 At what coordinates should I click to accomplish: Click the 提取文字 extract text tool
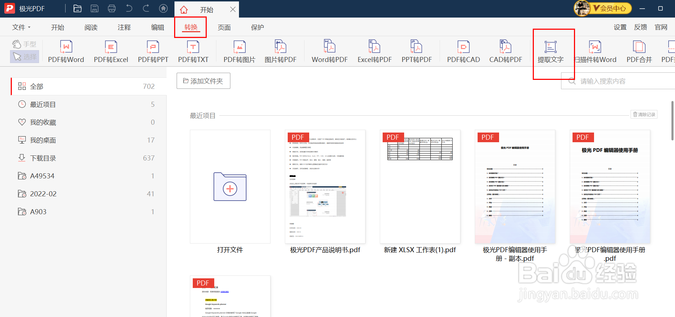point(551,52)
